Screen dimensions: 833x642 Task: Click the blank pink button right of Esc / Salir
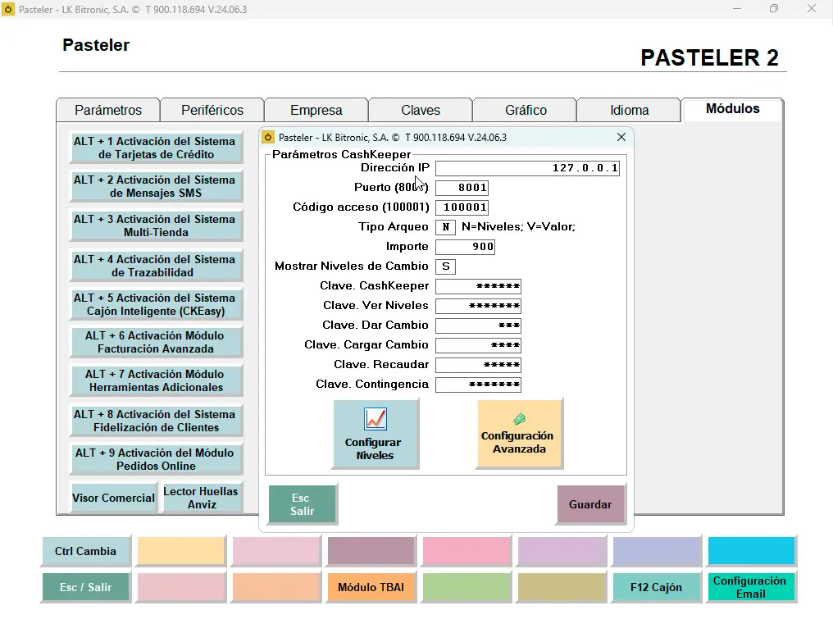pyautogui.click(x=180, y=587)
